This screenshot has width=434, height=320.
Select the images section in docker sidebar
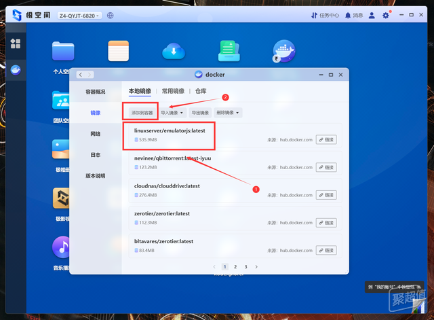coord(95,113)
